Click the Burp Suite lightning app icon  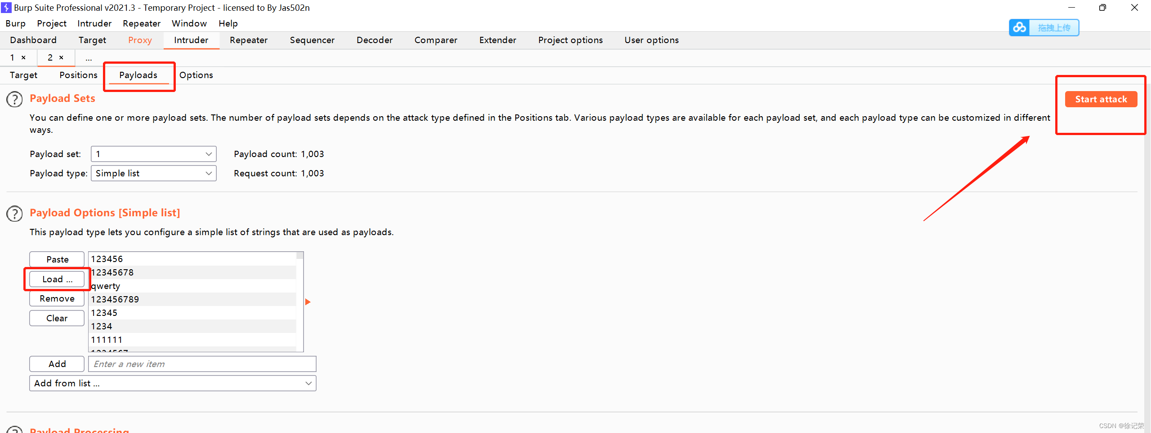point(6,8)
